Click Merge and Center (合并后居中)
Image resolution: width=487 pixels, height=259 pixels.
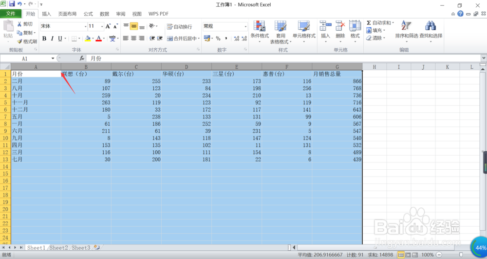(x=182, y=39)
